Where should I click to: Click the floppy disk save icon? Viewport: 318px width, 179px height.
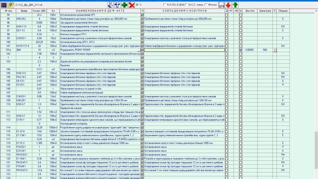pyautogui.click(x=221, y=5)
